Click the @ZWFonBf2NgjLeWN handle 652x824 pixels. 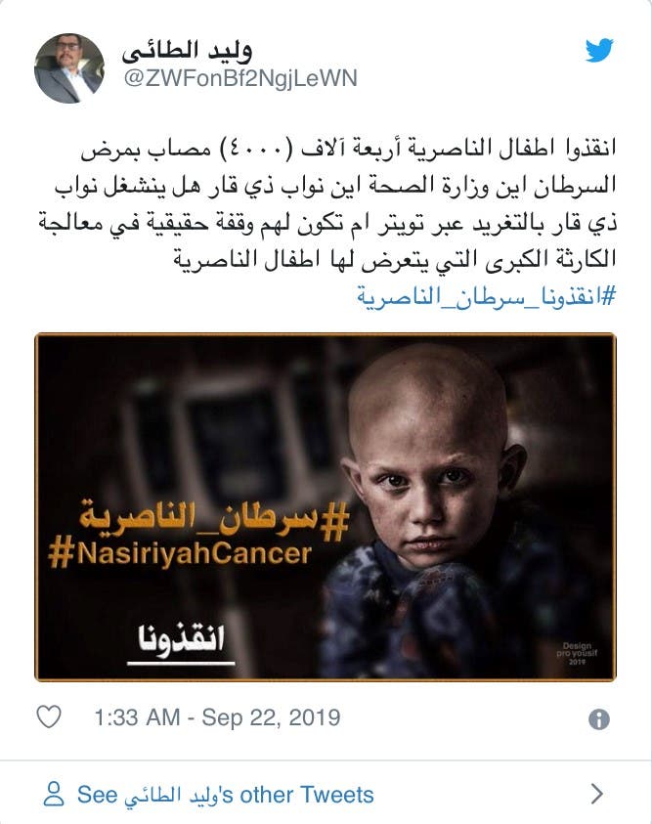tap(240, 78)
